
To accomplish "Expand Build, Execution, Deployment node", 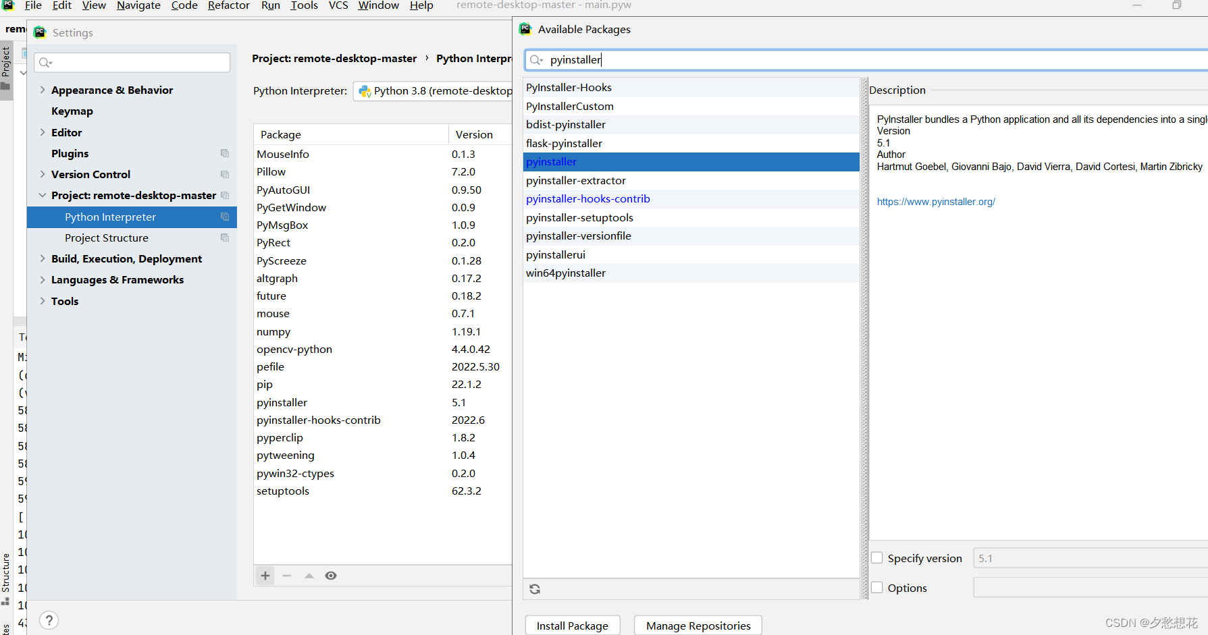I will pos(43,258).
